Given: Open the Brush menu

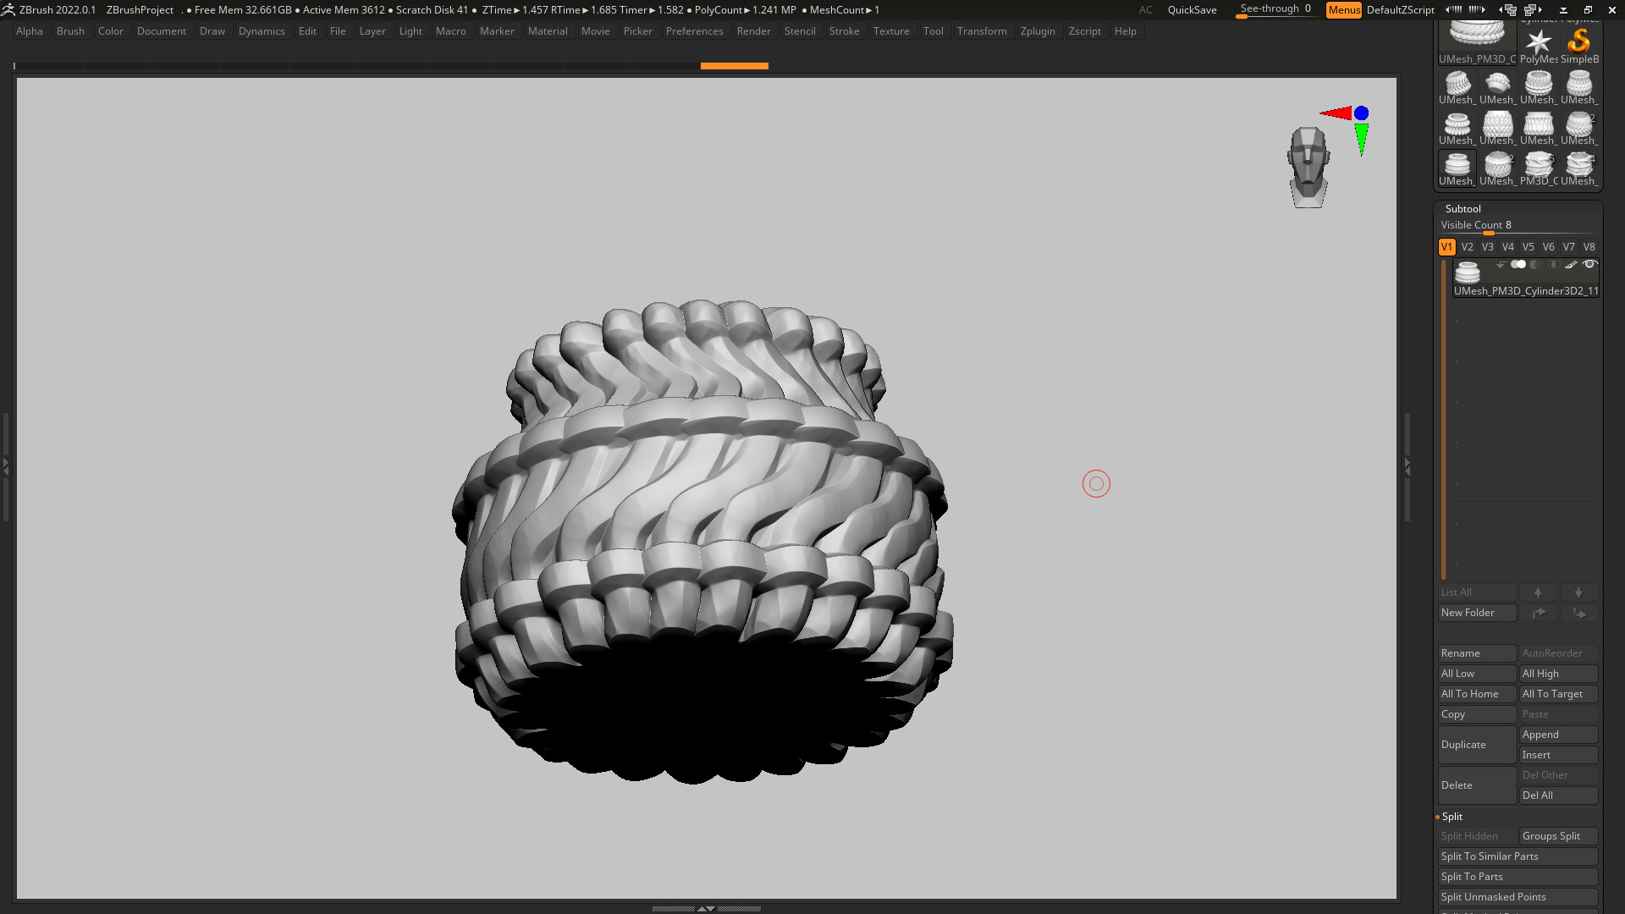Looking at the screenshot, I should (70, 31).
